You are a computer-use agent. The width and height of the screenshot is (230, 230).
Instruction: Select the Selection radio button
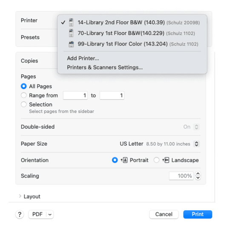pyautogui.click(x=24, y=104)
